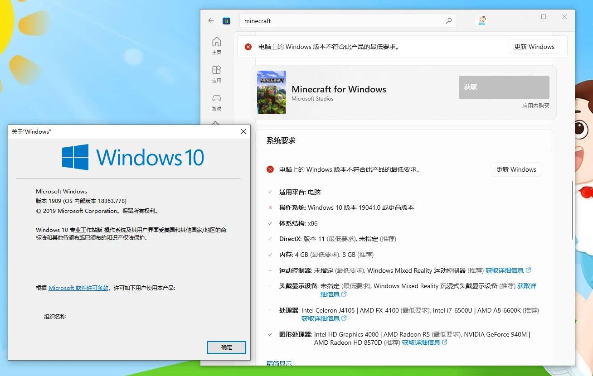Click the Store page vertical scrollbar

[x=573, y=208]
